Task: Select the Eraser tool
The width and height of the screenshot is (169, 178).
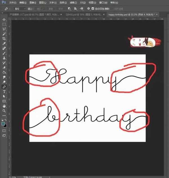Action: (4, 67)
